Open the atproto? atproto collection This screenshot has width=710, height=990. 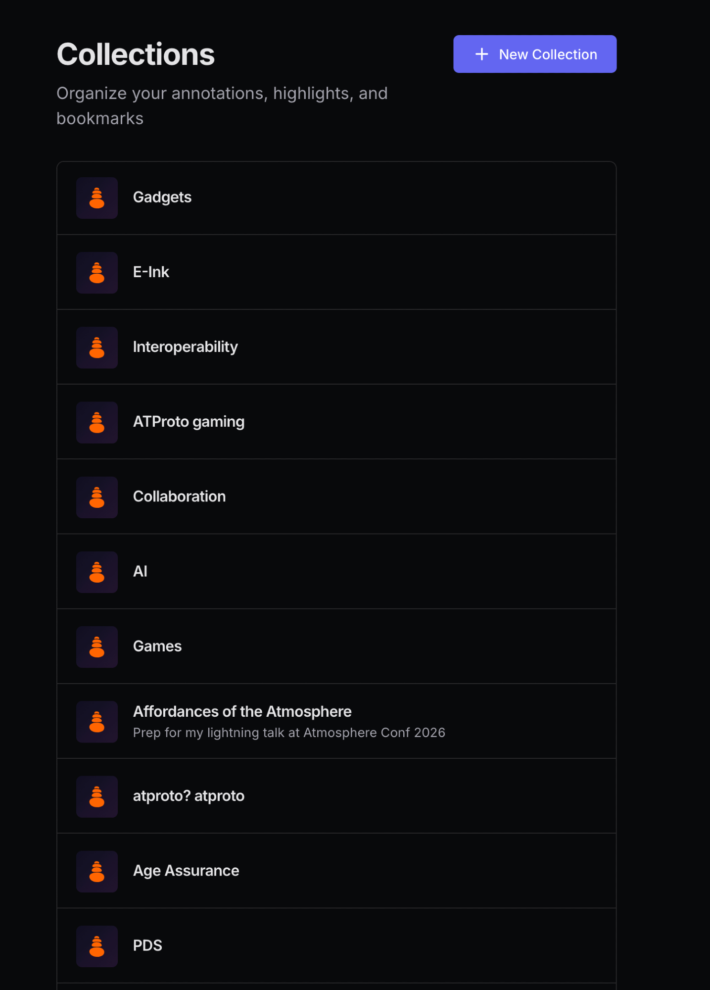(x=189, y=796)
